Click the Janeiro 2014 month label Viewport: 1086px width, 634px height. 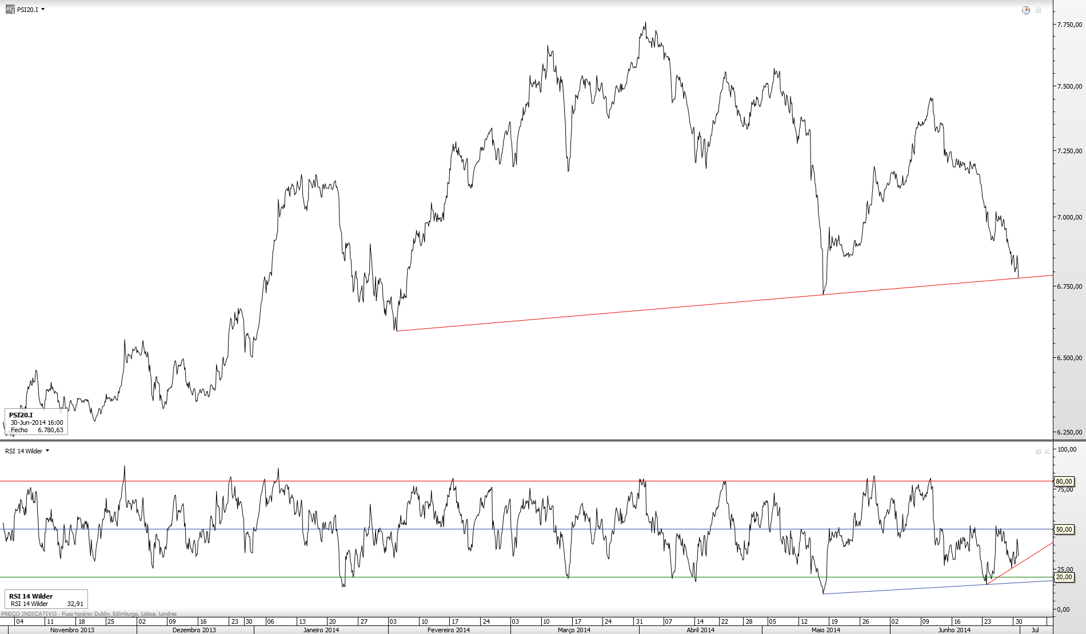pyautogui.click(x=321, y=630)
